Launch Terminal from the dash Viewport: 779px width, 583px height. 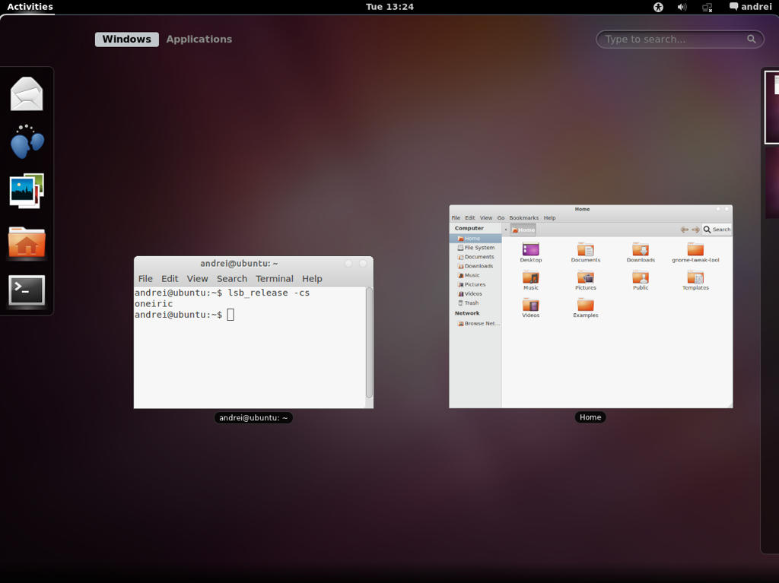tap(27, 290)
